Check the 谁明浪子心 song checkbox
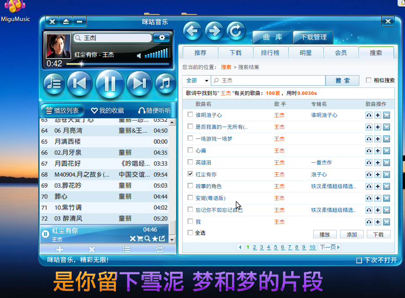The image size is (405, 298). 190,114
